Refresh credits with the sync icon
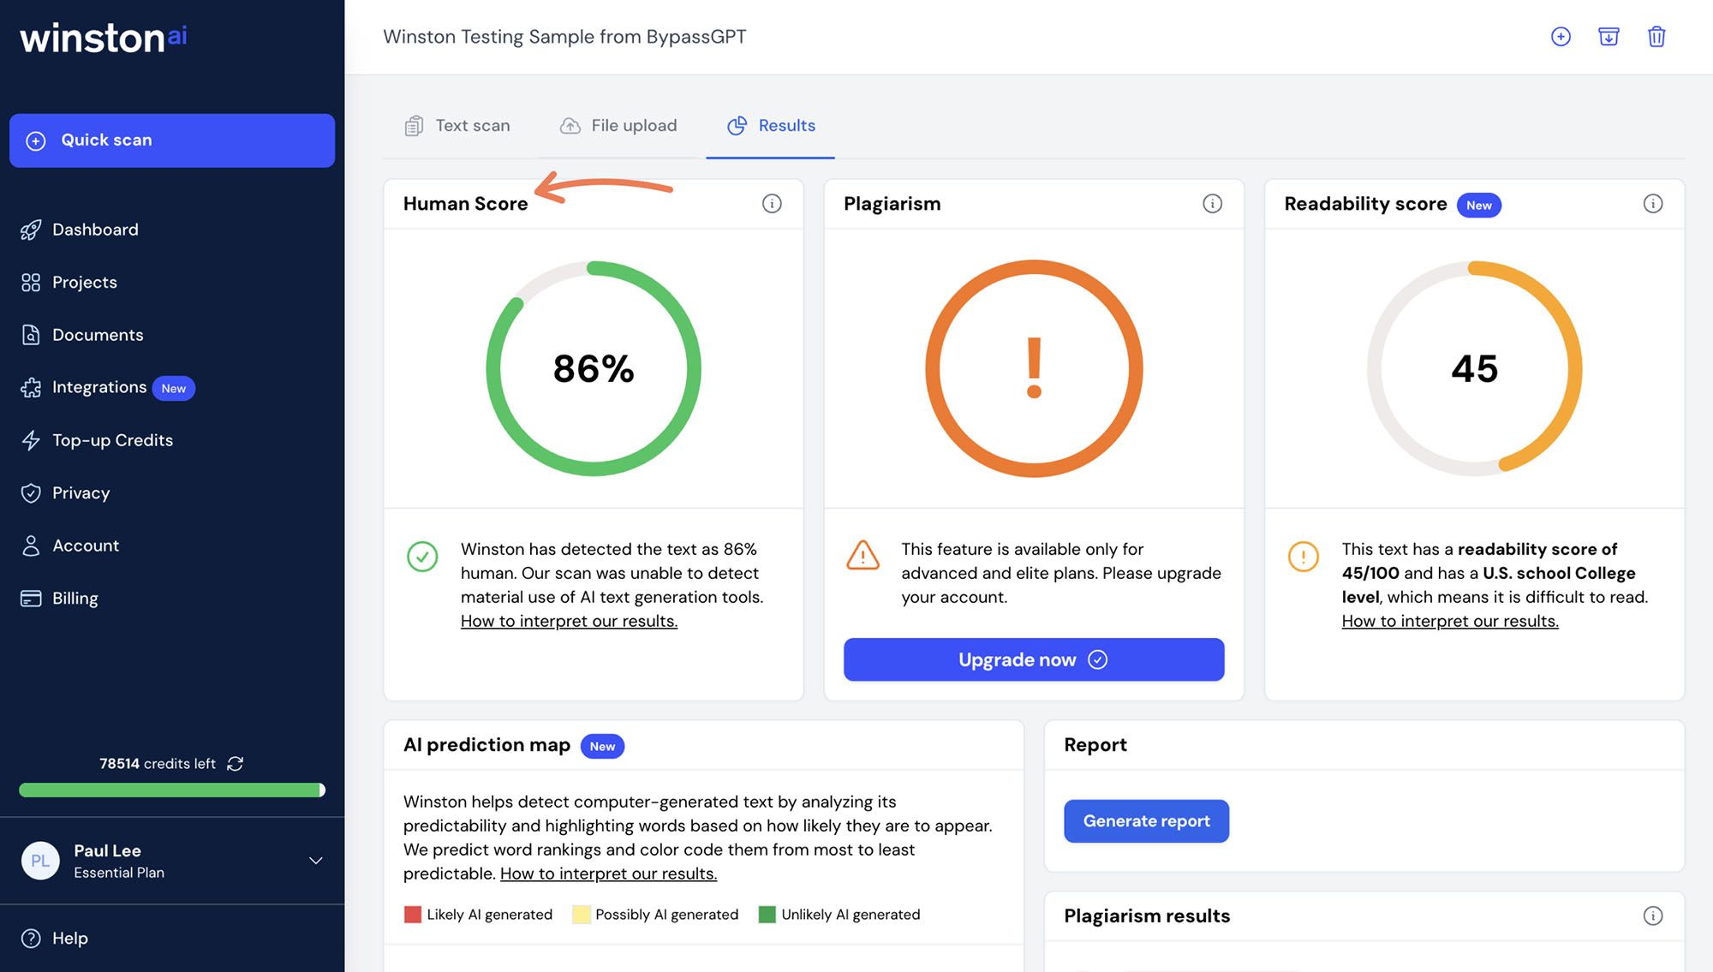 coord(236,763)
